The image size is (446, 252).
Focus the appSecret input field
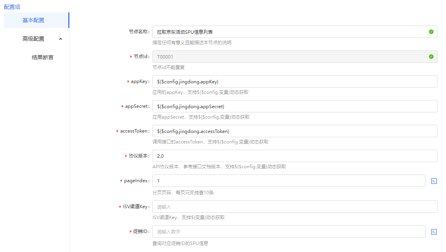pos(295,106)
